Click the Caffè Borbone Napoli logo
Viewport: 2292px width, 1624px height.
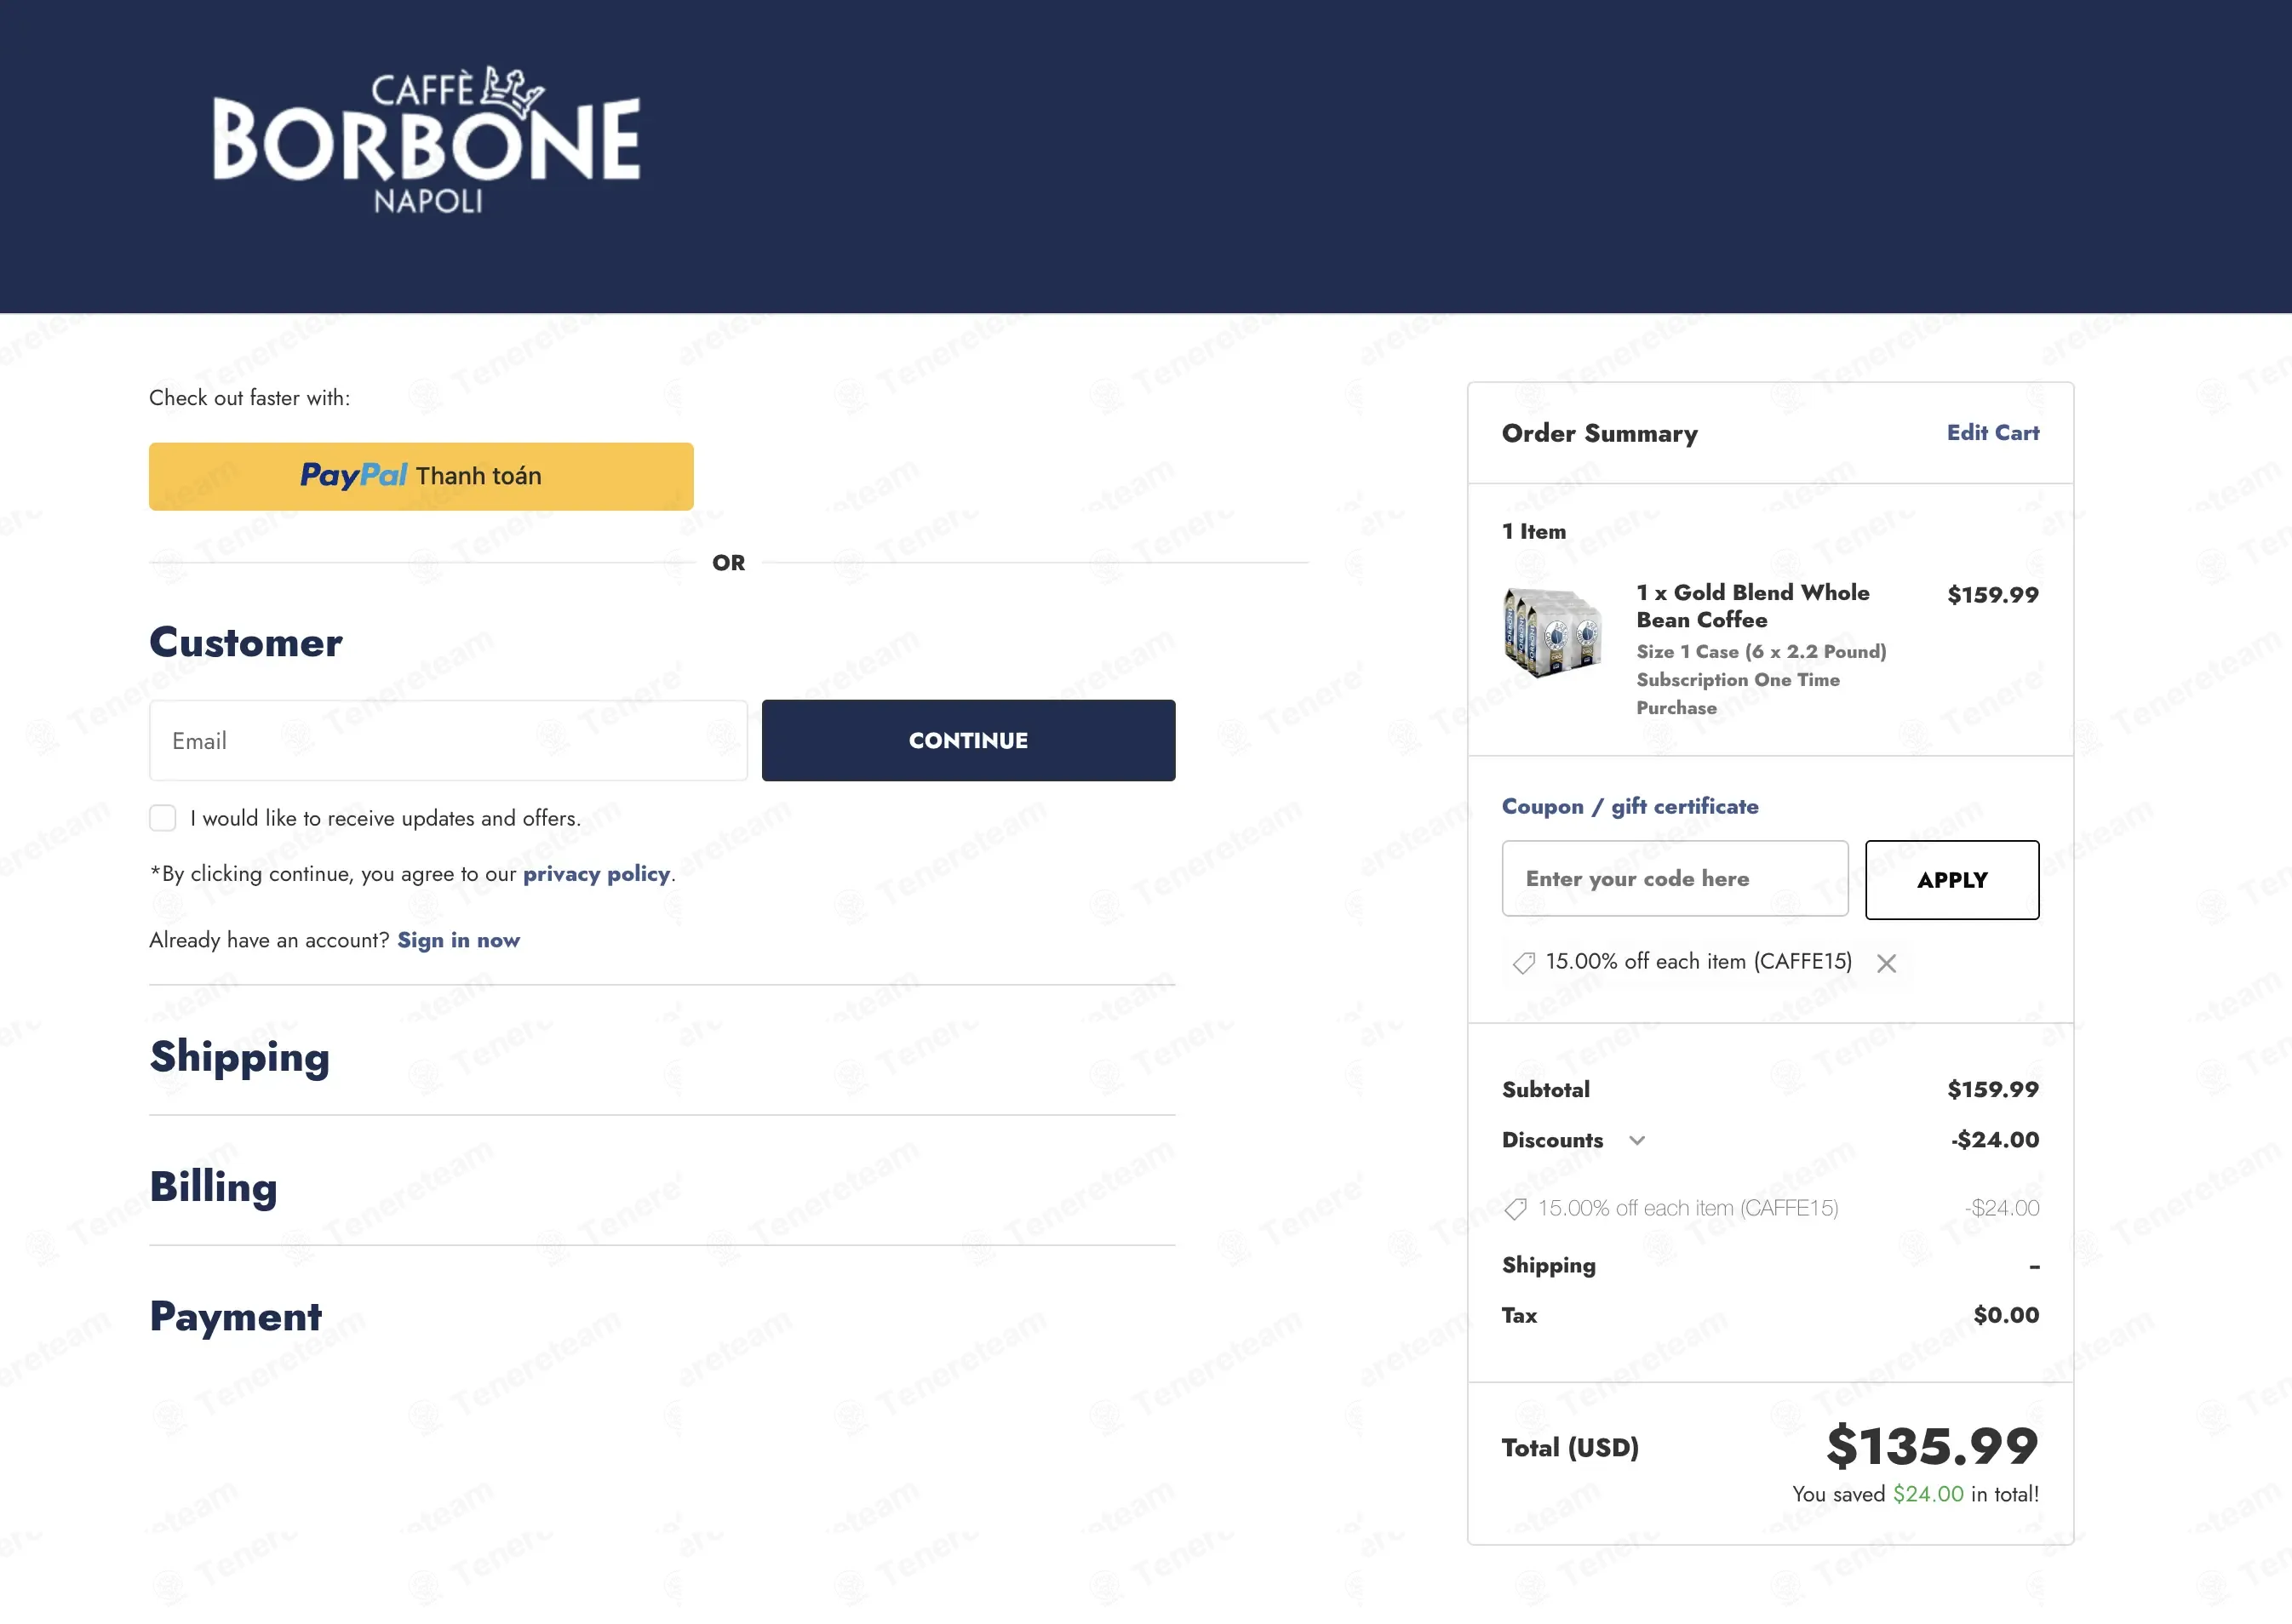point(427,140)
